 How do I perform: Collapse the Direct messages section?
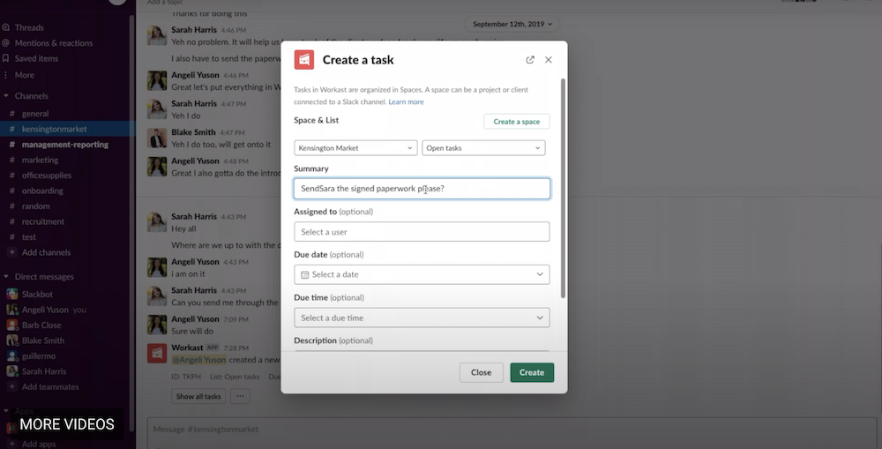coord(6,277)
